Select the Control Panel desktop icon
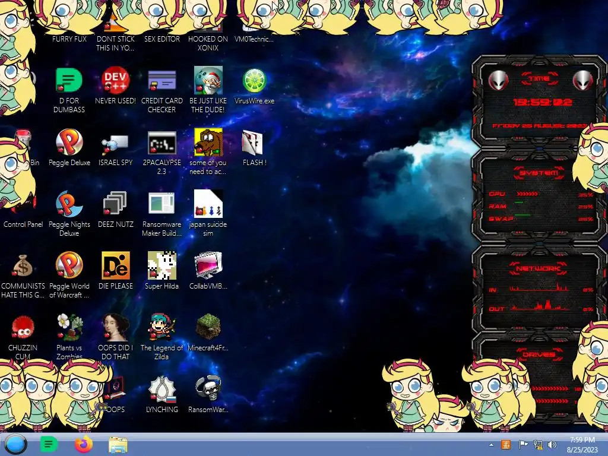 pos(23,224)
